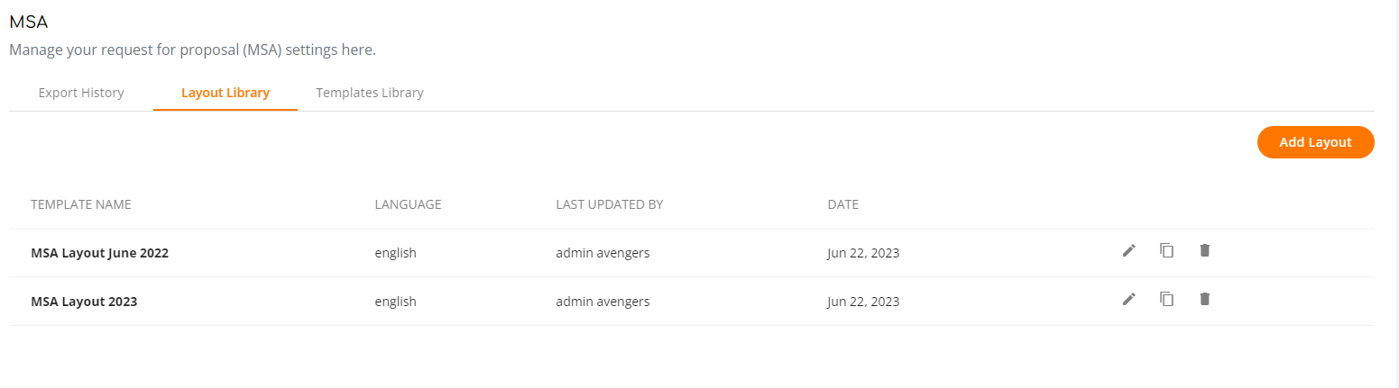
Task: Open the Templates Library tab
Action: [x=370, y=93]
